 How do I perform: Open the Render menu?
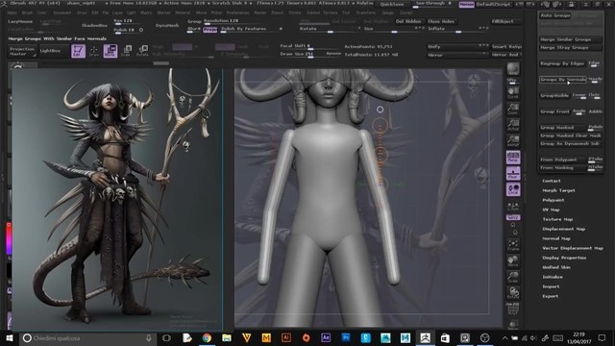click(259, 12)
